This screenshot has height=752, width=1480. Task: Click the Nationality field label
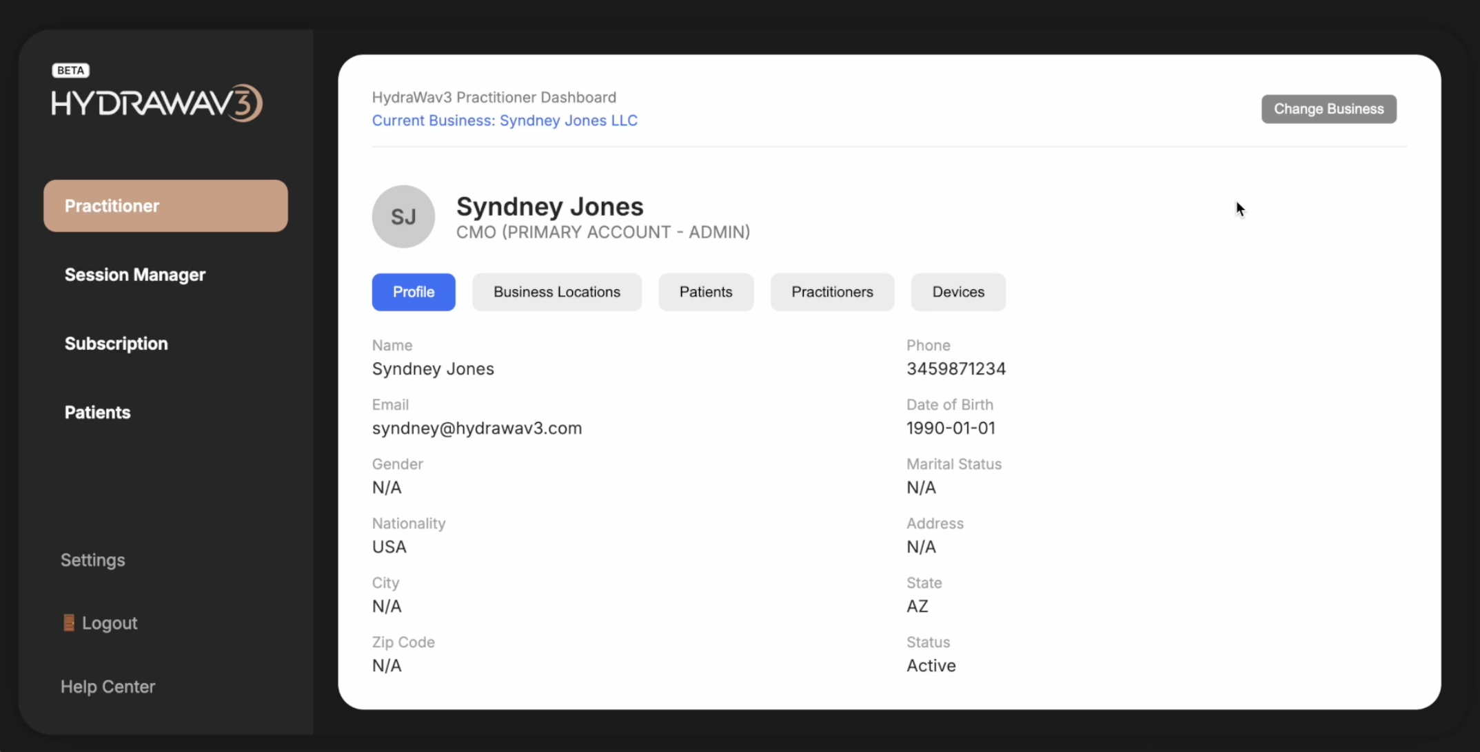click(409, 523)
